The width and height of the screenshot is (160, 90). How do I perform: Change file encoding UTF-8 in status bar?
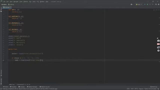136,89
